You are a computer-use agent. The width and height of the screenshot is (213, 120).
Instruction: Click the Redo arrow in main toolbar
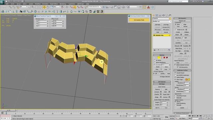pyautogui.click(x=6, y=7)
